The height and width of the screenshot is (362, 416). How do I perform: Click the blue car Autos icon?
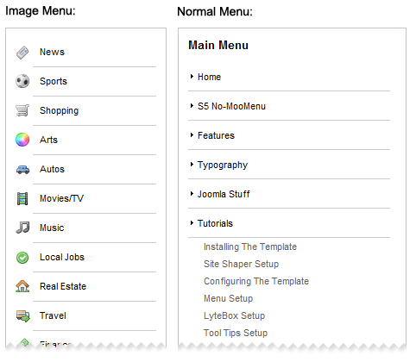pyautogui.click(x=22, y=170)
